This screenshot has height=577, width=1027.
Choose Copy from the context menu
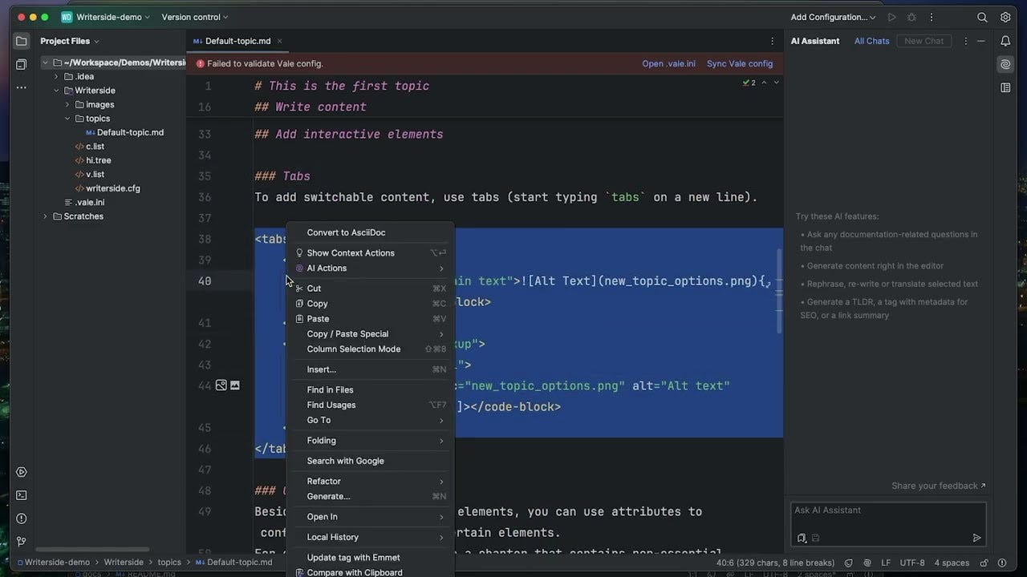(x=370, y=304)
